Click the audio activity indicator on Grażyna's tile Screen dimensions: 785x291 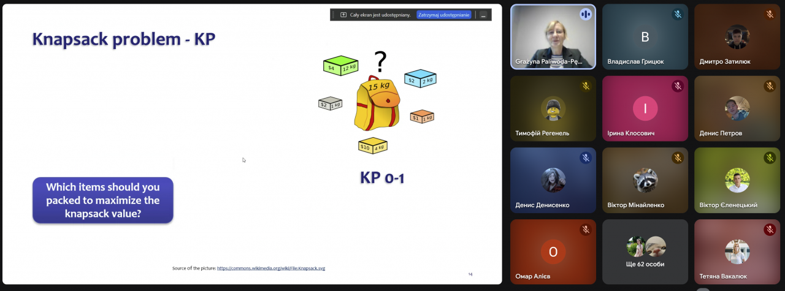585,14
